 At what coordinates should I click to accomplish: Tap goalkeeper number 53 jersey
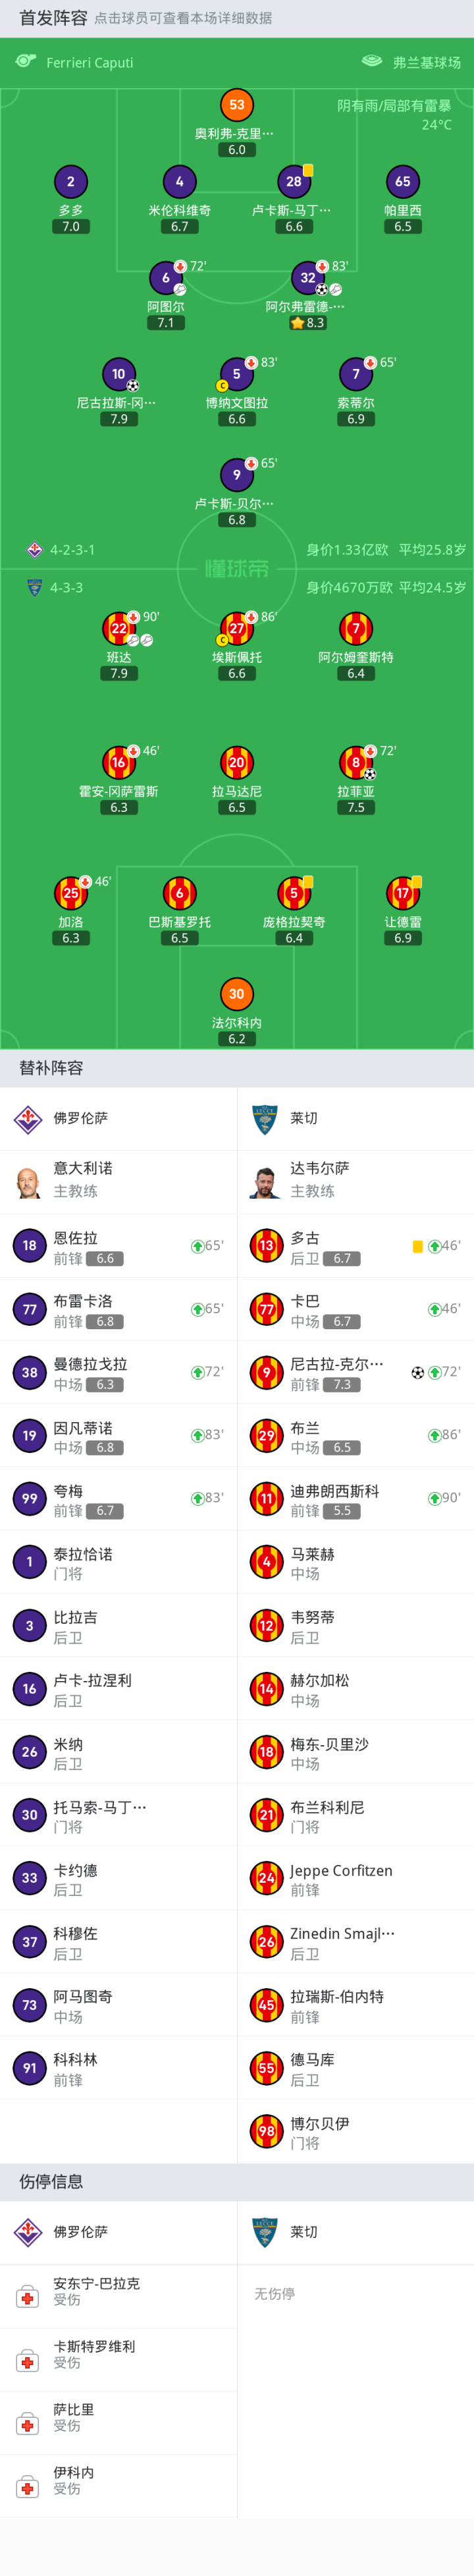click(x=236, y=105)
